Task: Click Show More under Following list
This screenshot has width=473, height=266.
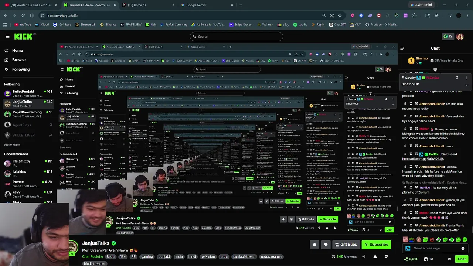Action: pyautogui.click(x=12, y=145)
